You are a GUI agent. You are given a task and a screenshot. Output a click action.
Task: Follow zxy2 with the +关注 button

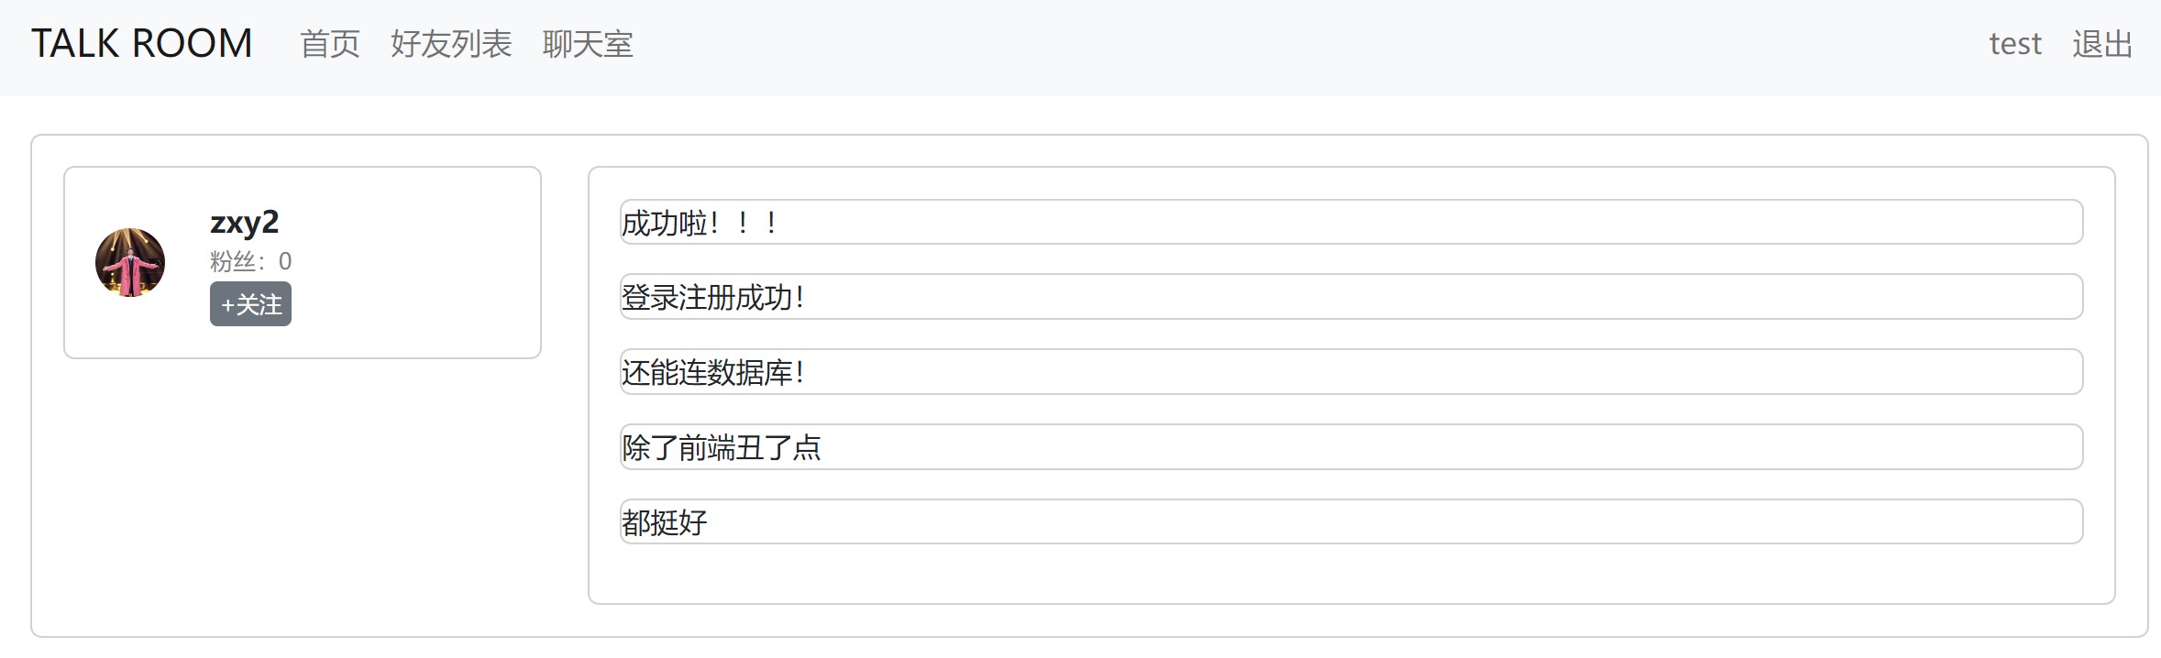pos(250,304)
